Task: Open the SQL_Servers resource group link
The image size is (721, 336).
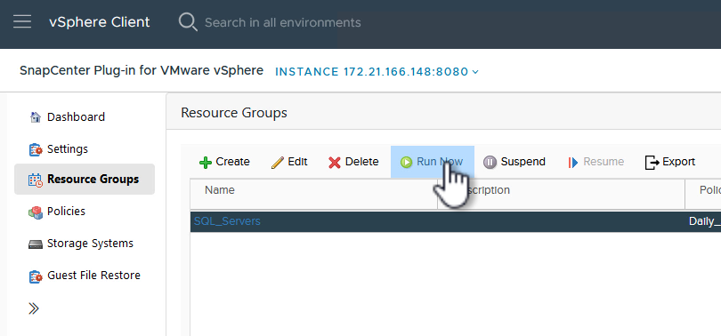Action: 227,221
